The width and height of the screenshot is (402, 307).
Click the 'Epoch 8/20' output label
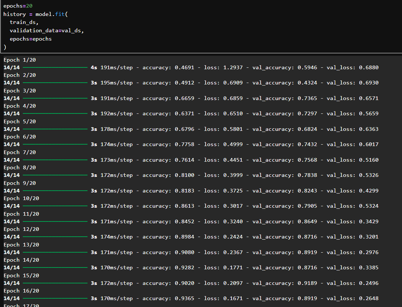click(x=20, y=167)
